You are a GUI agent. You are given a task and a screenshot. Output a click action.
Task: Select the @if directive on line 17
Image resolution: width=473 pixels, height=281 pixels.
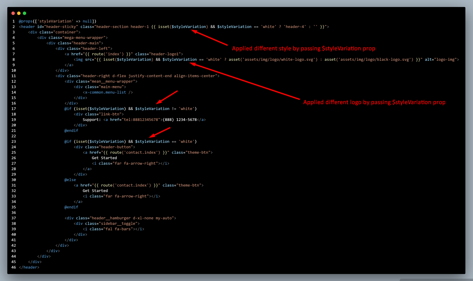point(68,109)
